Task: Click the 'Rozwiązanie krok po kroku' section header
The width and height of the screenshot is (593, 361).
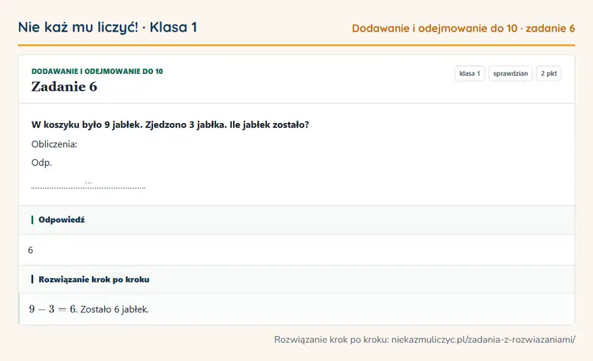Action: coord(296,280)
